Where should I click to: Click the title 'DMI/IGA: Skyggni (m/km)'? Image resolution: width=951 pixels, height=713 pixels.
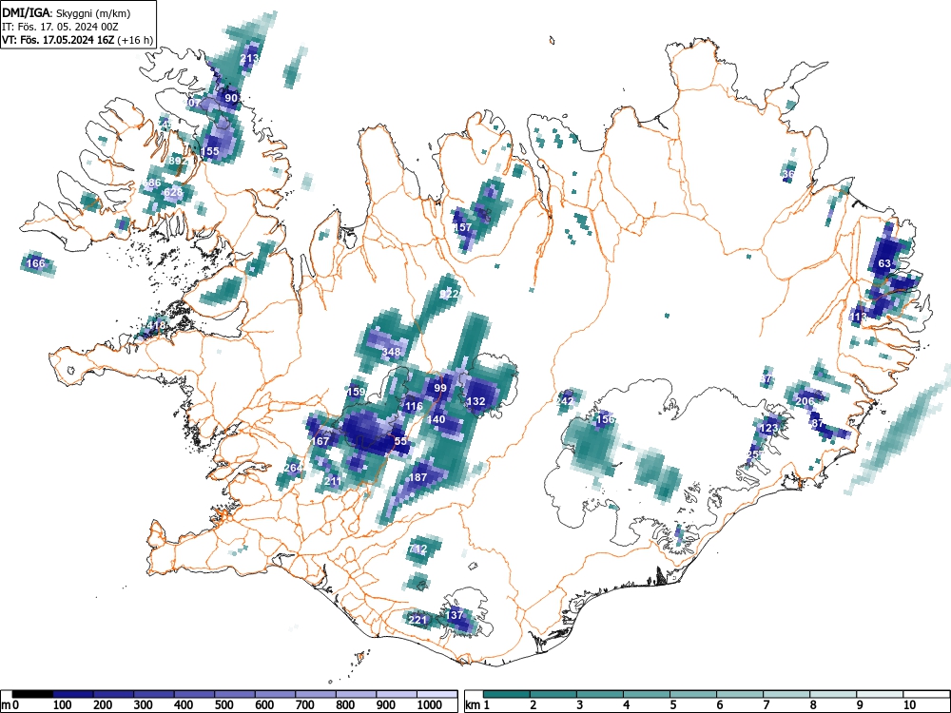click(67, 13)
